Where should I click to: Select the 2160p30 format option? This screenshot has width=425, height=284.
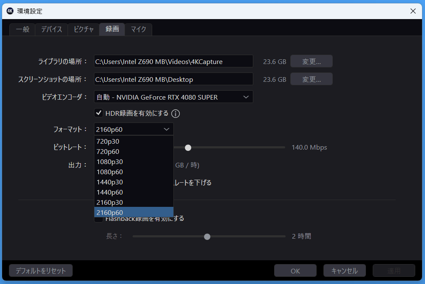point(110,203)
